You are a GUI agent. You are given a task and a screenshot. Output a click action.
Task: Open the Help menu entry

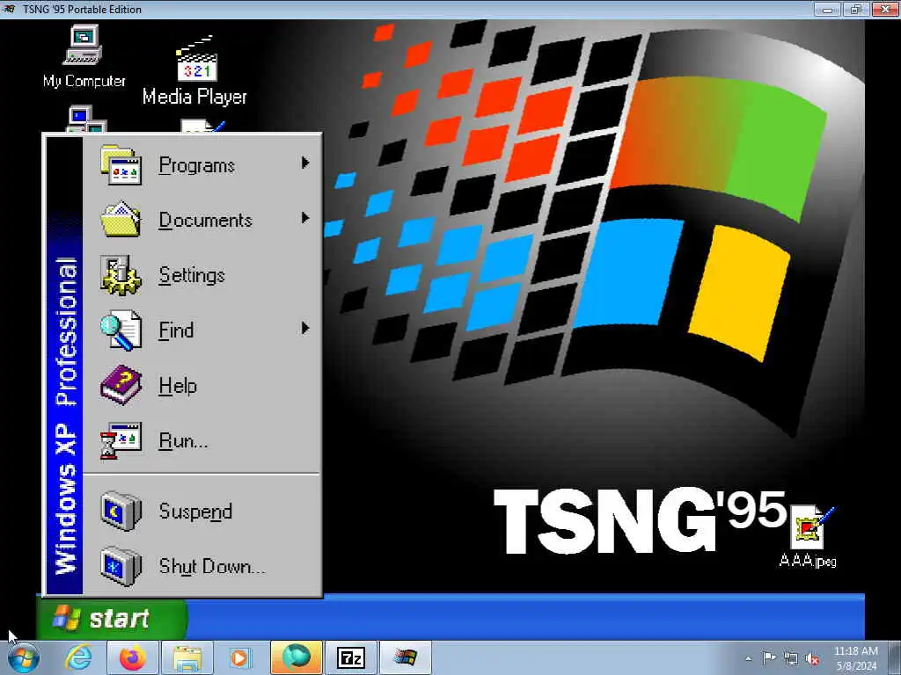point(201,385)
